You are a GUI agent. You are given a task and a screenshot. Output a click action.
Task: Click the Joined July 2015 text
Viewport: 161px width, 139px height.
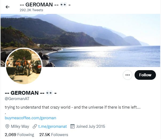[91, 126]
